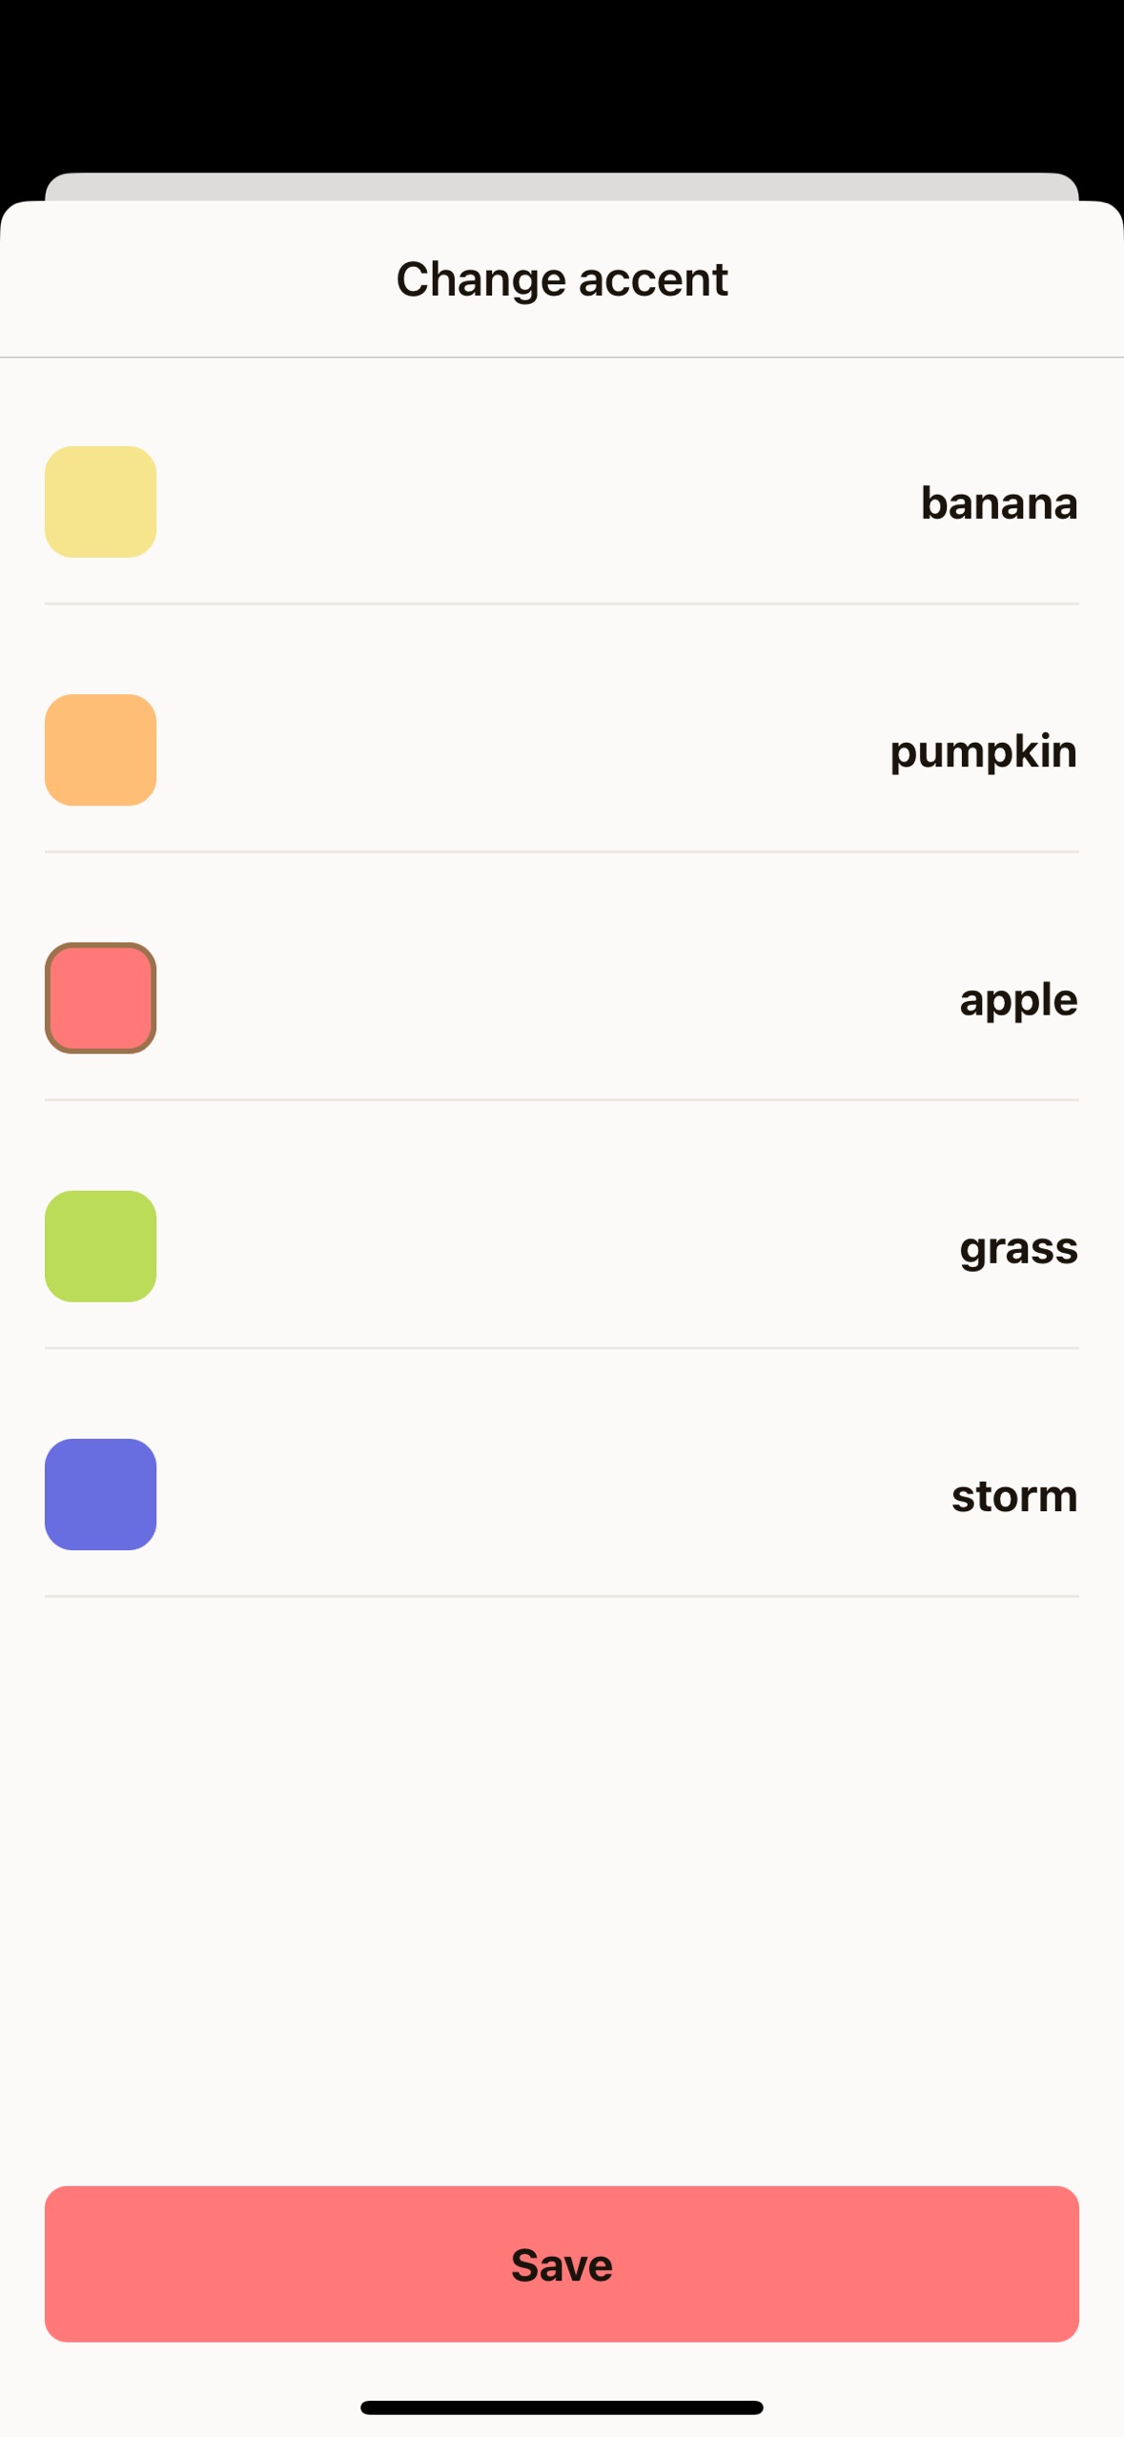Screen dimensions: 1124x2437
Task: Select the pumpkin orange color swatch
Action: [x=101, y=750]
